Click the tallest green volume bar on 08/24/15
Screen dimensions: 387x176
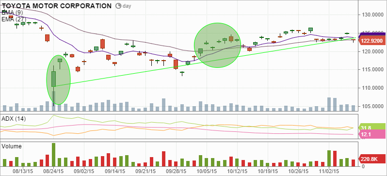tap(53, 155)
